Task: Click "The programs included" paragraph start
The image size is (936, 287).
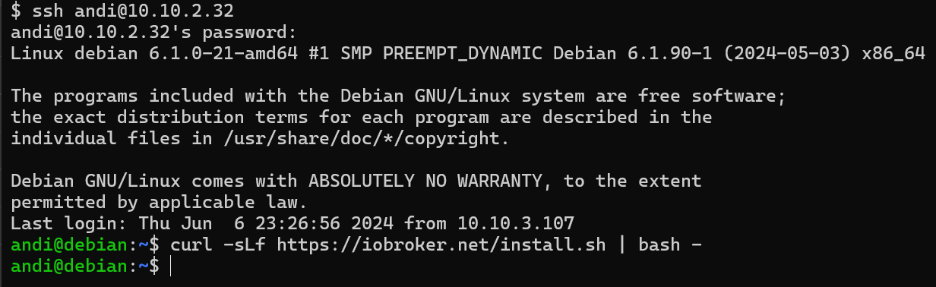Action: [x=122, y=97]
